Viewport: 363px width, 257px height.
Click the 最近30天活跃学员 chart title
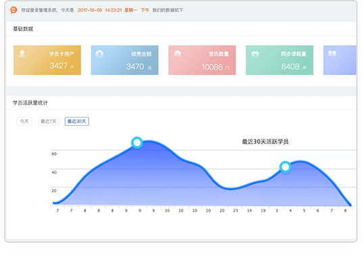pyautogui.click(x=265, y=142)
